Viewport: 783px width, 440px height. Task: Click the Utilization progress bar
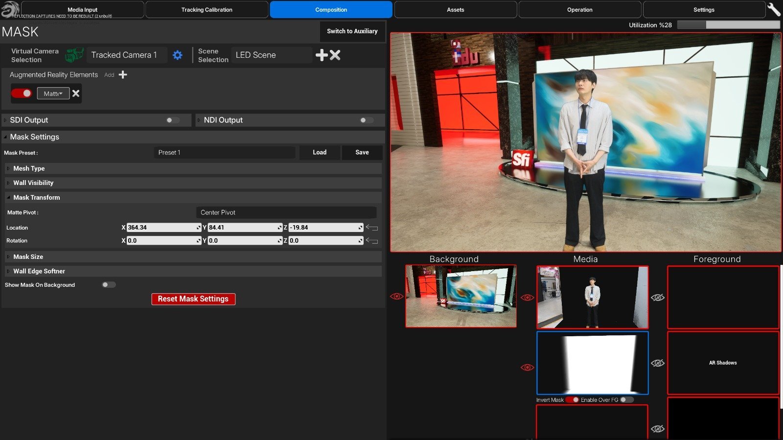[x=728, y=25]
